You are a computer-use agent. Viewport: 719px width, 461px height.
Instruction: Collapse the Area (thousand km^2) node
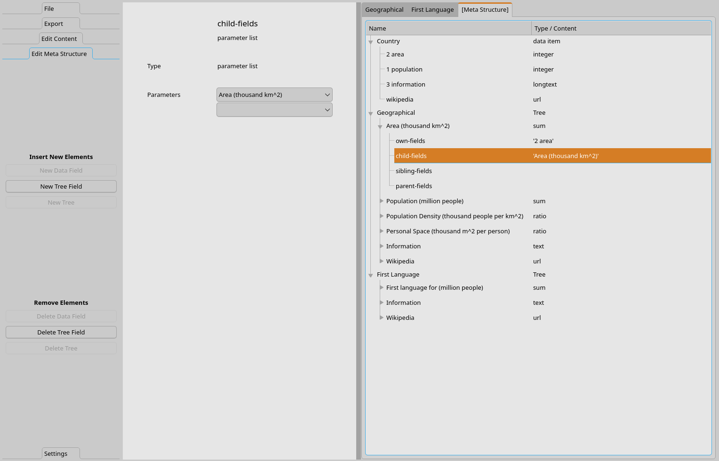point(380,127)
